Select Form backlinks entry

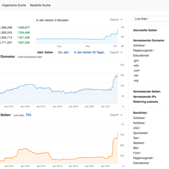[136, 153]
